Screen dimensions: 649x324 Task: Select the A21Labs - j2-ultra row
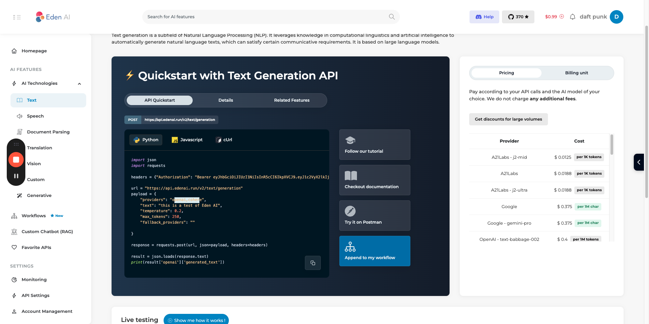tap(539, 190)
